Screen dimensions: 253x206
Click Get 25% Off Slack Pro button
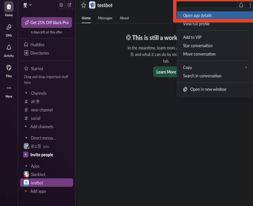(47, 23)
